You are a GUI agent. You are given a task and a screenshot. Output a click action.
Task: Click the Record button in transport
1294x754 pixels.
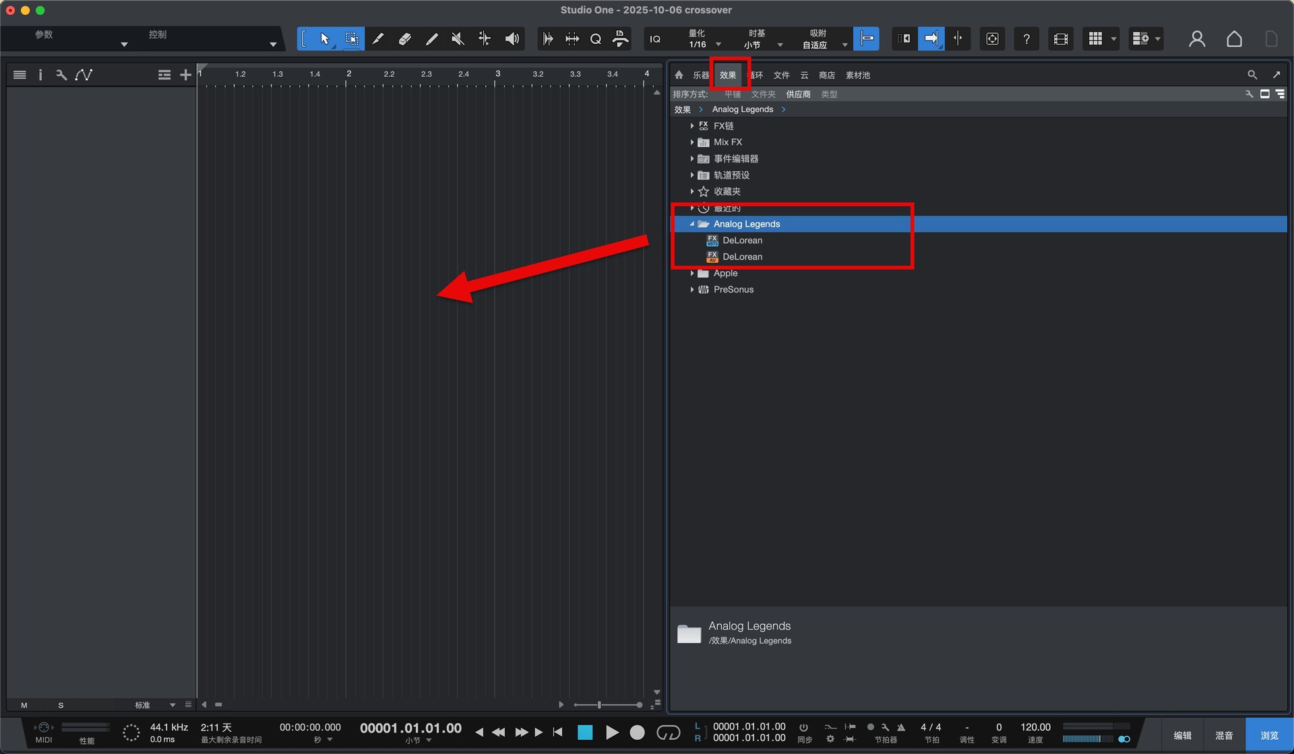click(x=637, y=732)
